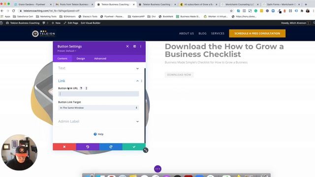The image size is (315, 177).
Task: Click in the Button Link URL field
Action: (98, 94)
